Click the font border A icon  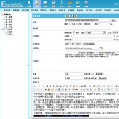(x=57, y=86)
